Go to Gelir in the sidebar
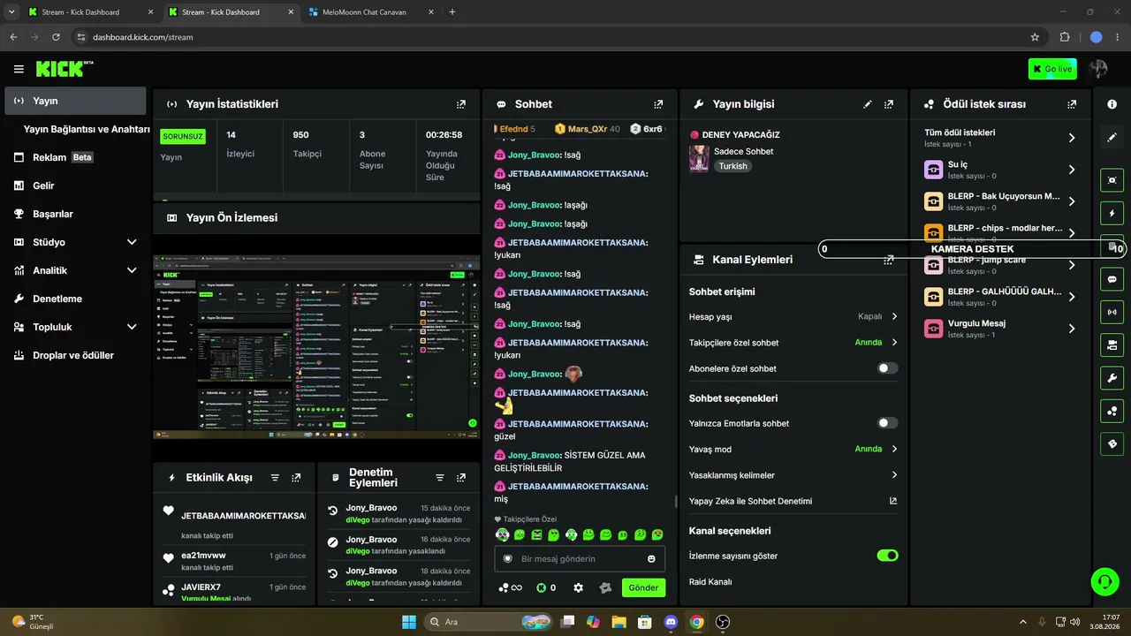The width and height of the screenshot is (1131, 636). (x=75, y=185)
